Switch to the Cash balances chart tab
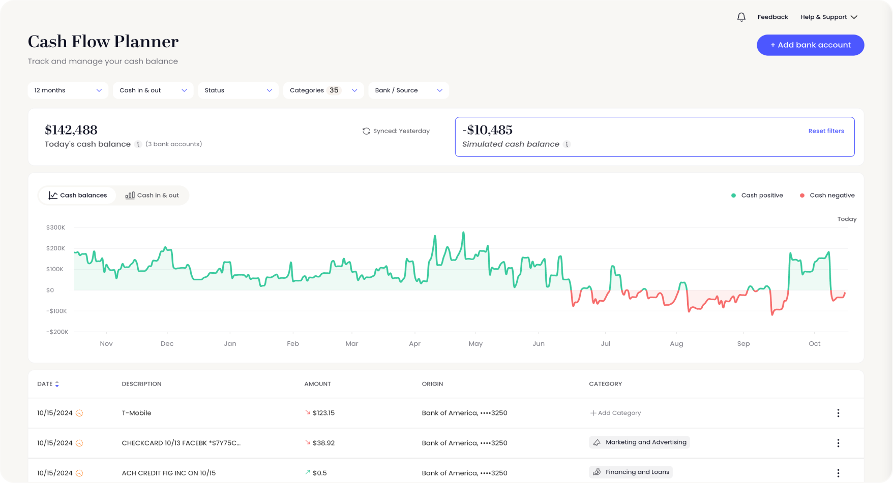 (x=78, y=195)
